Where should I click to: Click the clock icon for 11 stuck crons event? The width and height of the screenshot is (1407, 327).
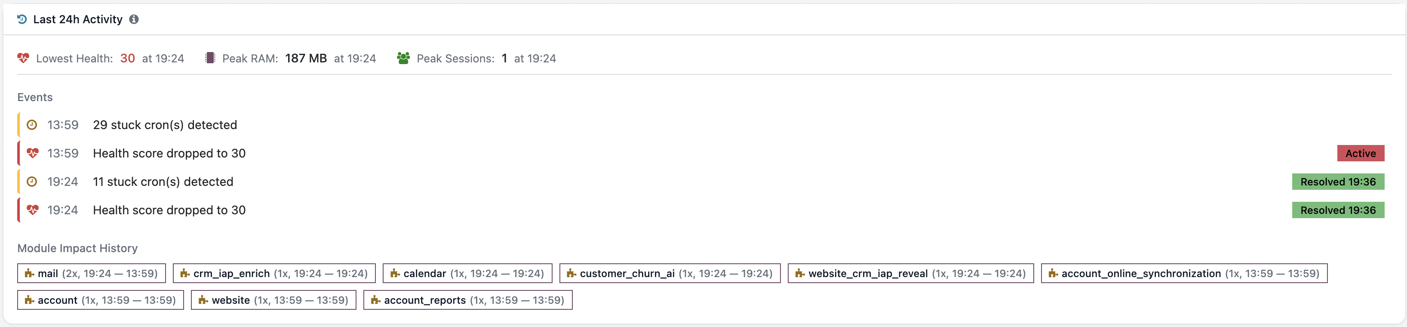point(32,182)
